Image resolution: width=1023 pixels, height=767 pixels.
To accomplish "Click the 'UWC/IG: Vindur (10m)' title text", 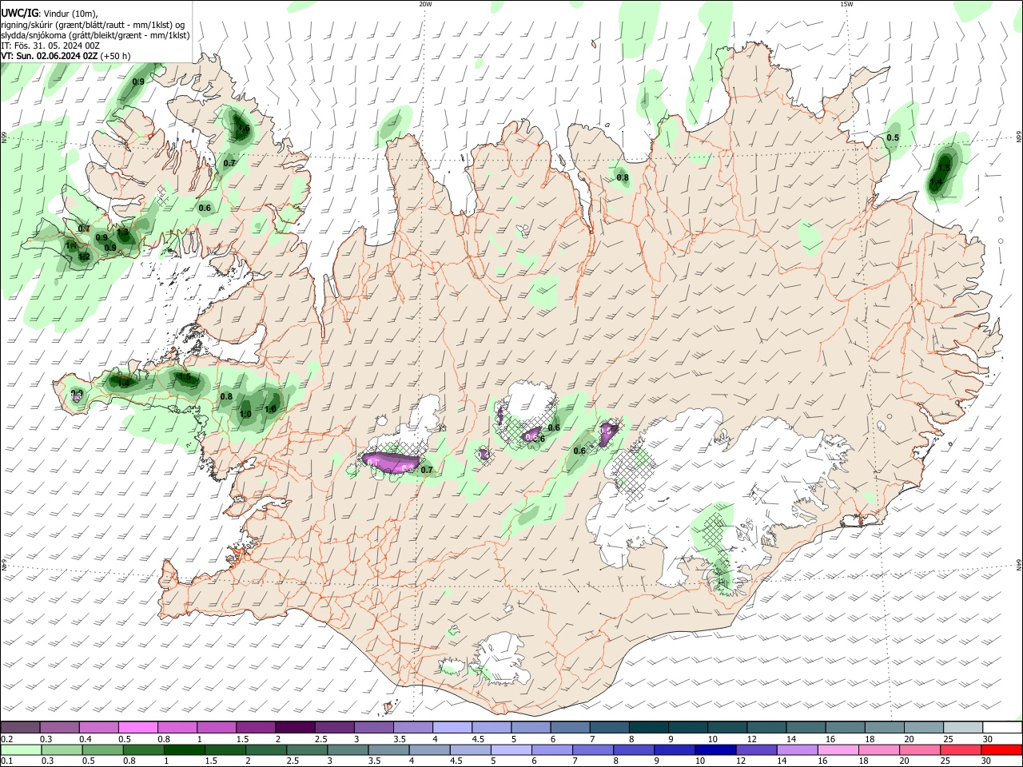I will click(49, 13).
